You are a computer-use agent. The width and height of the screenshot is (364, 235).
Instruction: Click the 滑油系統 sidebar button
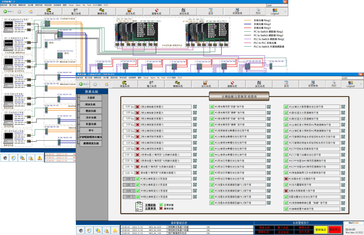[90, 104]
